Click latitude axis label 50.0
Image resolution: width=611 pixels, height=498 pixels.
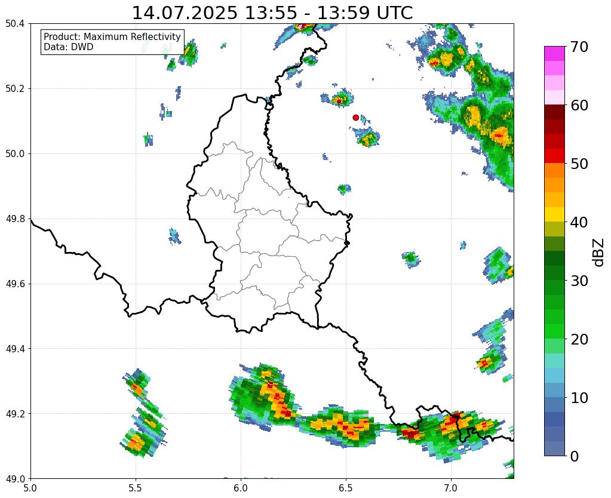pos(15,154)
